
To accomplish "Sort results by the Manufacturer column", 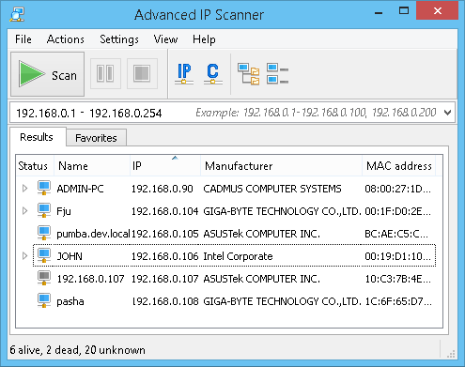I will pos(281,165).
